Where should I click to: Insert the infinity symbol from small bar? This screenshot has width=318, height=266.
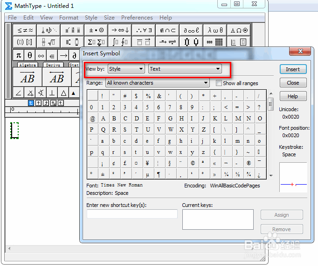(41, 55)
